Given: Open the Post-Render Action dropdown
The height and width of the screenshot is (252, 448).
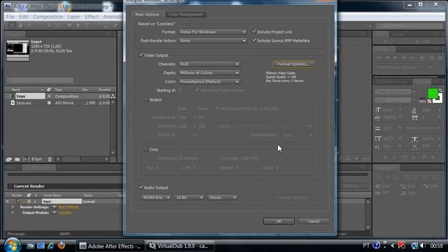Looking at the screenshot, I should (x=212, y=41).
